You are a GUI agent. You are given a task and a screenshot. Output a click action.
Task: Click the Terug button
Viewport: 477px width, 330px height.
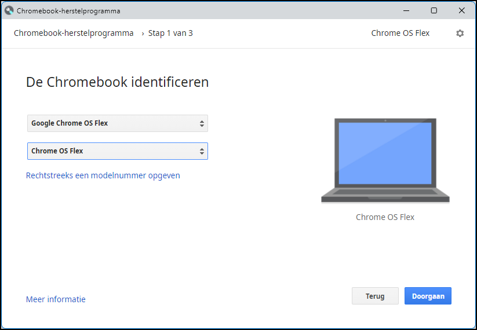pyautogui.click(x=375, y=296)
